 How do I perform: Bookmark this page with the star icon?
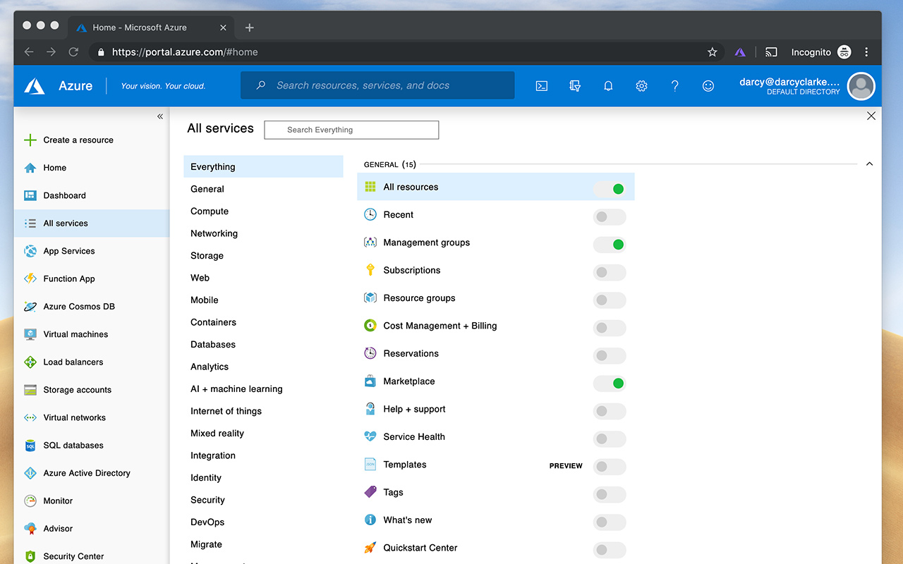click(713, 52)
